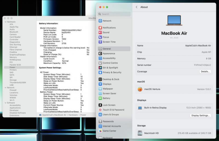Open Displays settings label
The image size is (219, 141).
pyautogui.click(x=107, y=84)
